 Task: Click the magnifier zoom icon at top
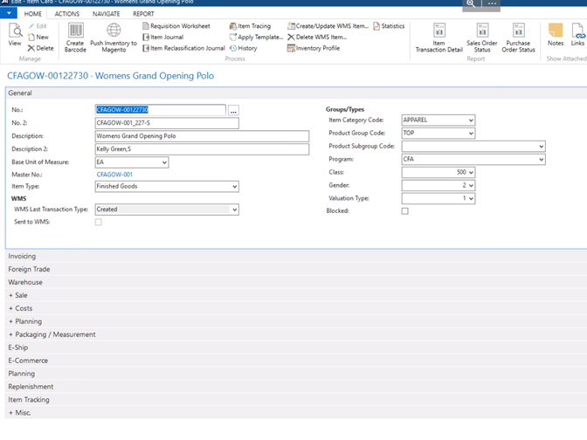point(471,3)
